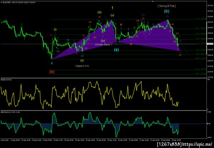This screenshot has width=214, height=148.
Task: Select the yellow-green (iii) wave label
Action: 100,12
